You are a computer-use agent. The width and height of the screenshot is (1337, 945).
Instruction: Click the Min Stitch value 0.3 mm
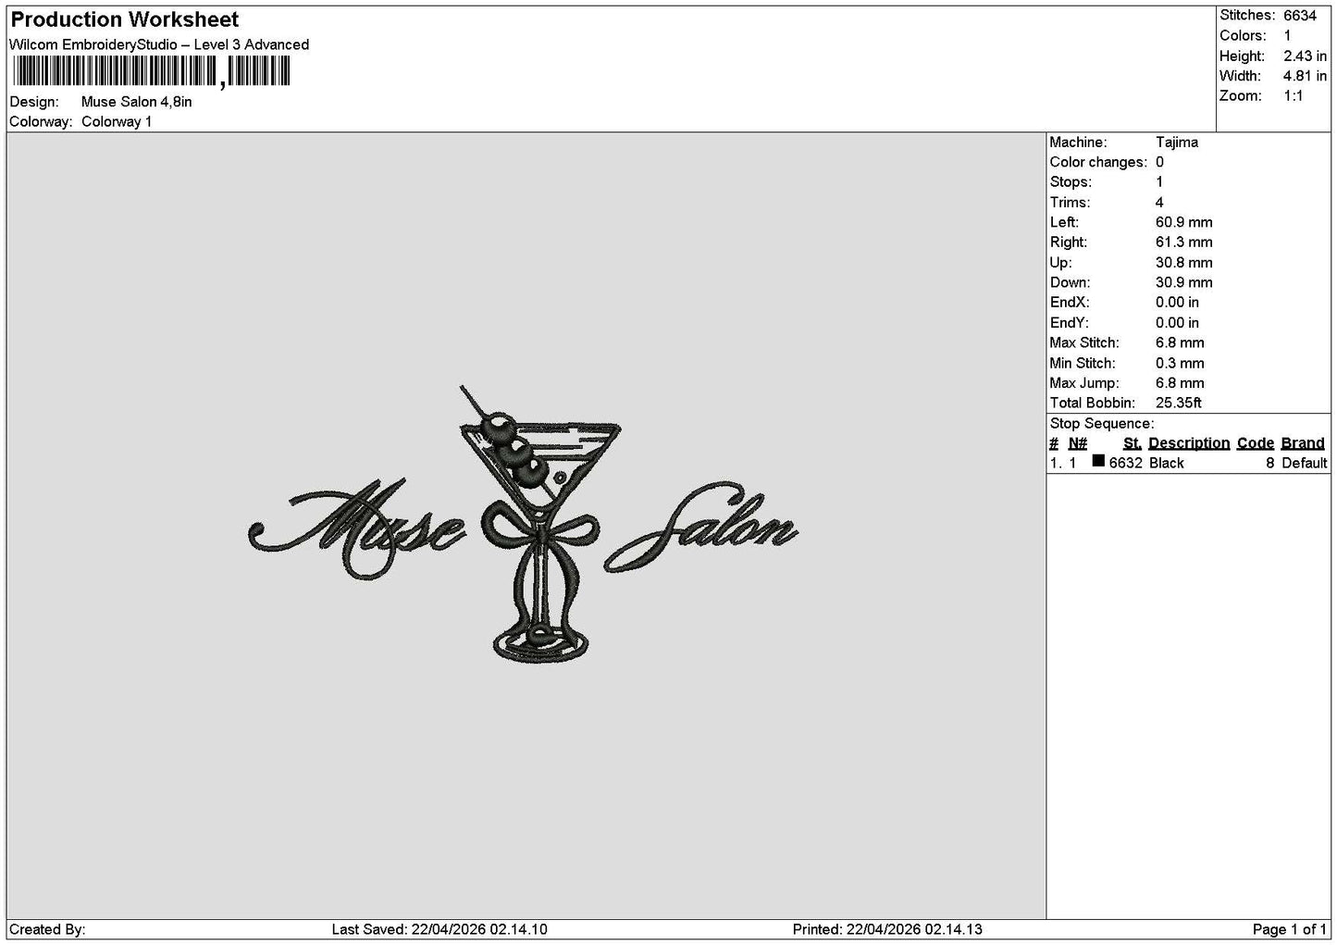point(1180,364)
